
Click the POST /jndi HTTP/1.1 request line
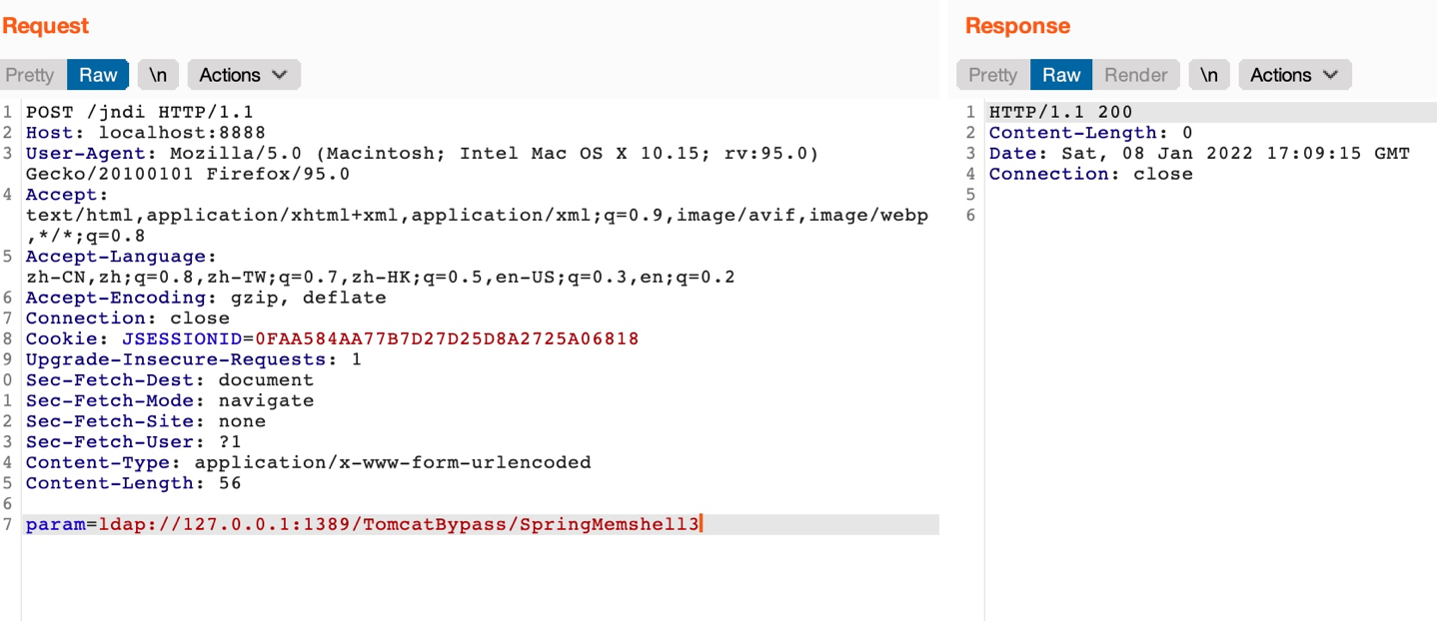point(140,112)
